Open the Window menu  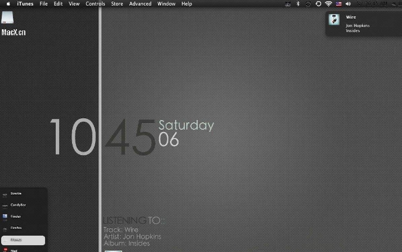(167, 4)
